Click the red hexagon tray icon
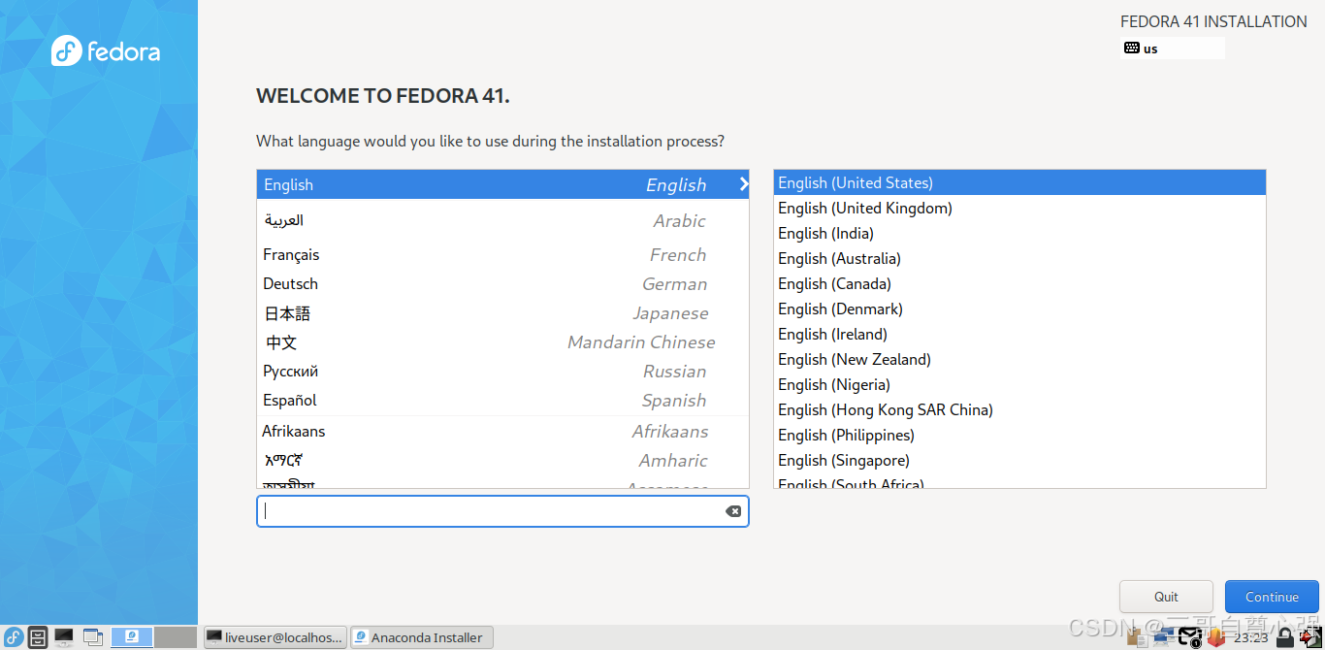Screen dimensions: 1325x650 (1216, 637)
